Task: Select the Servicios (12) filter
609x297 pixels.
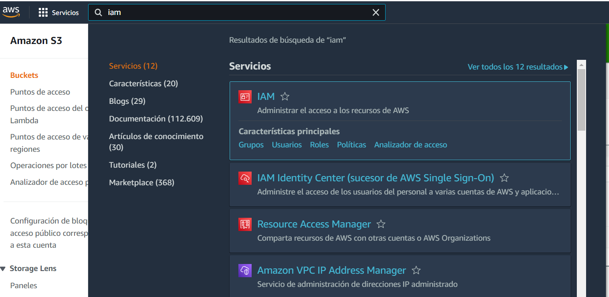Action: pyautogui.click(x=133, y=66)
